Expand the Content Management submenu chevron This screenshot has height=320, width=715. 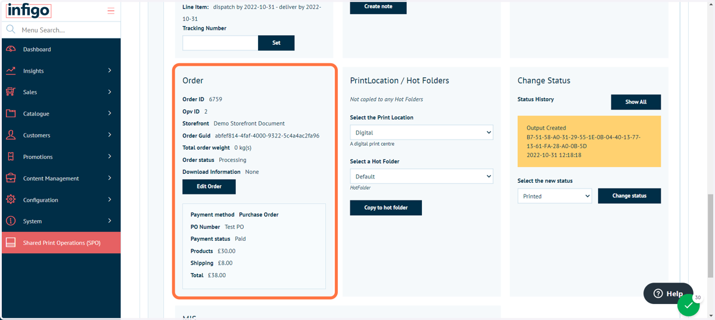click(x=110, y=178)
